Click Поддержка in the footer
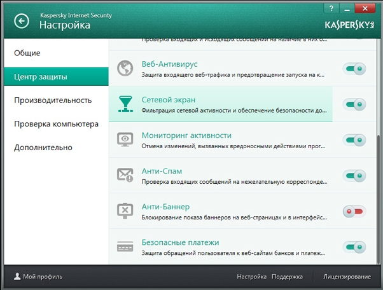Screen dimensions: 383x290 (x=288, y=277)
